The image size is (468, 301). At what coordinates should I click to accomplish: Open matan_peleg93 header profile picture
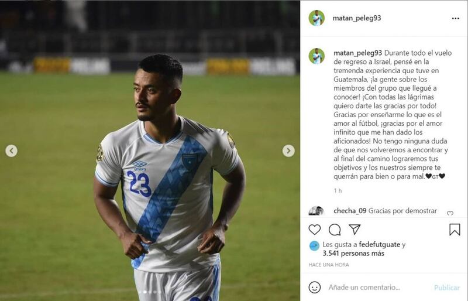[316, 18]
